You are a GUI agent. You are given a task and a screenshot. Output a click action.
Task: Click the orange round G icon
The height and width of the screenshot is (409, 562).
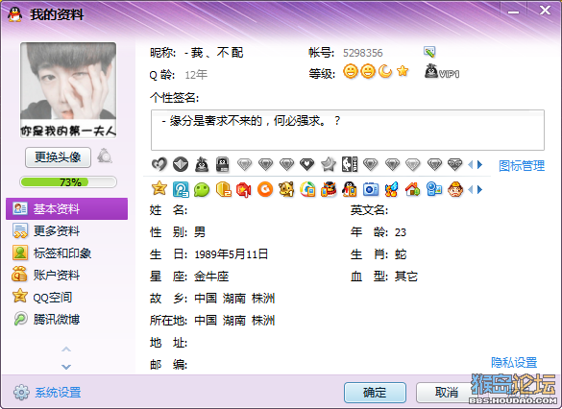[265, 189]
